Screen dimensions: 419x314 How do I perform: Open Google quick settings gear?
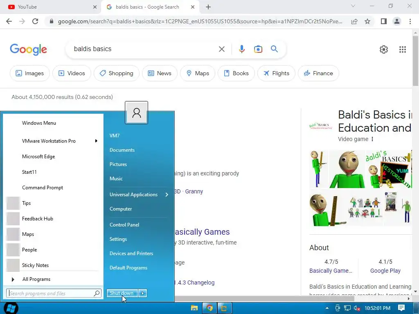tap(384, 49)
